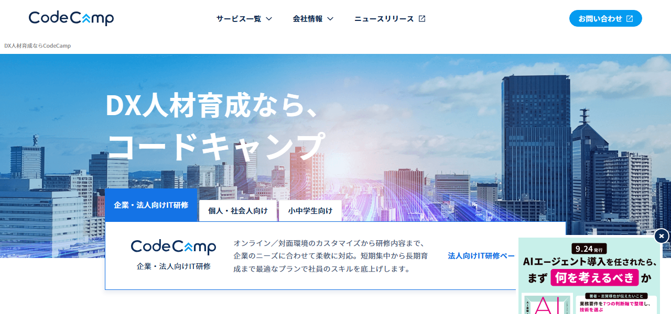Open the ニュースリリース link
This screenshot has width=671, height=314.
click(390, 19)
